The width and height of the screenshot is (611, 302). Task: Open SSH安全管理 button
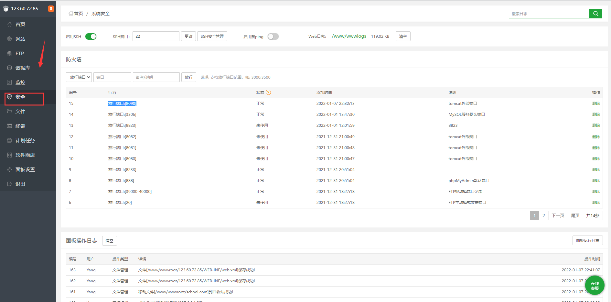point(212,36)
